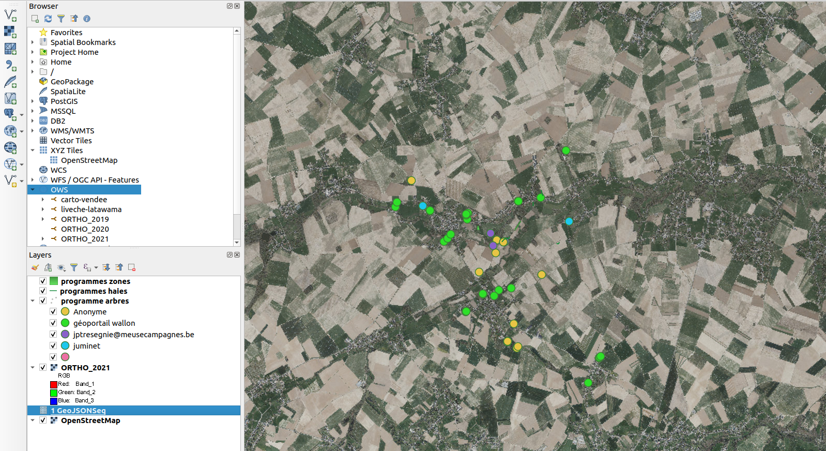This screenshot has height=451, width=826.
Task: Select the Vector Tiles entry
Action: pos(71,141)
